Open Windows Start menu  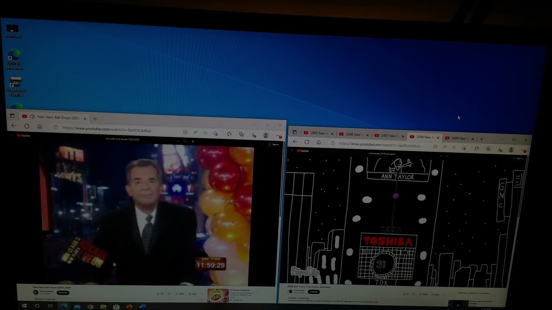(24, 306)
